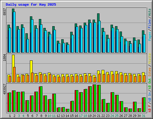
Task: Click green weekend day 3 label
Action: coord(19,116)
